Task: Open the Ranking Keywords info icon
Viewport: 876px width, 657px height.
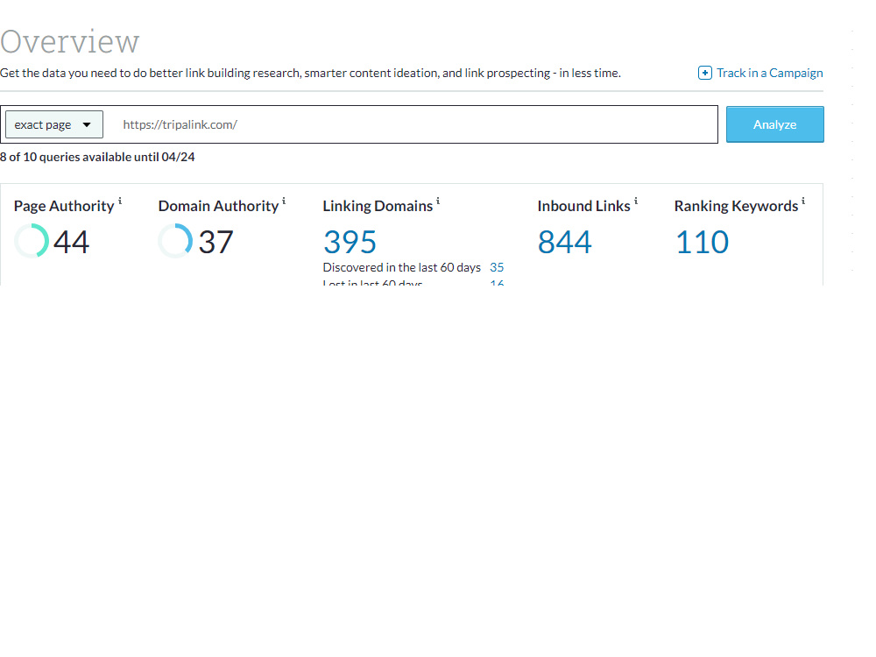Action: (803, 201)
